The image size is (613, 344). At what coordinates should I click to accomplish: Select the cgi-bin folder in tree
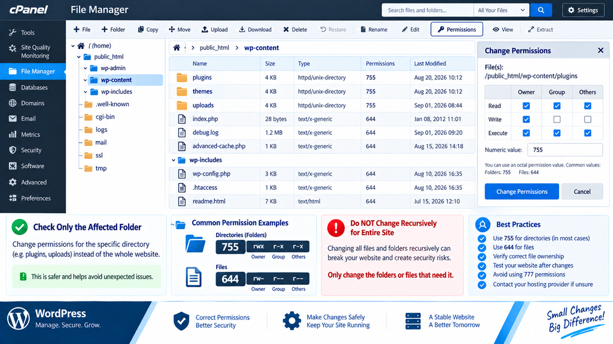100,116
